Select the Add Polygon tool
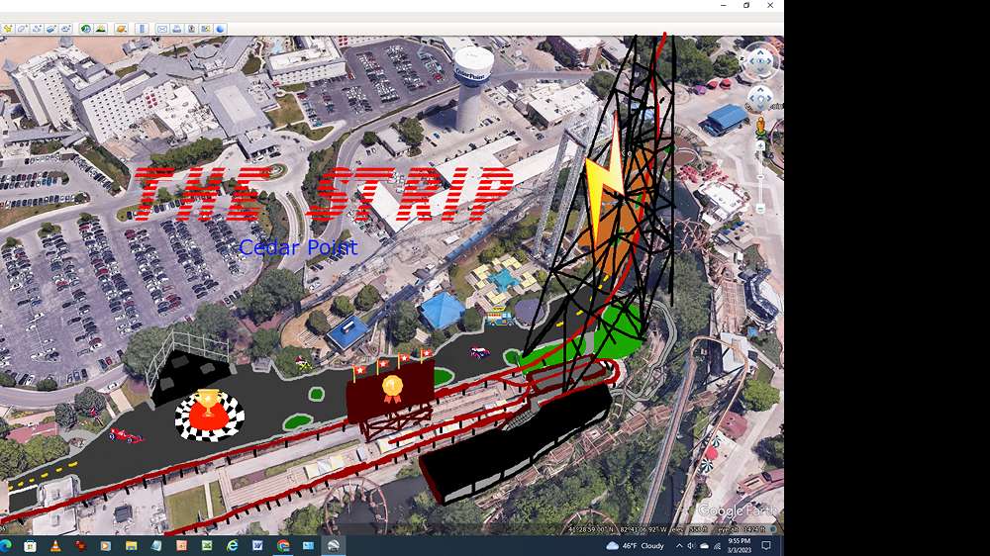Image resolution: width=990 pixels, height=556 pixels. (22, 29)
